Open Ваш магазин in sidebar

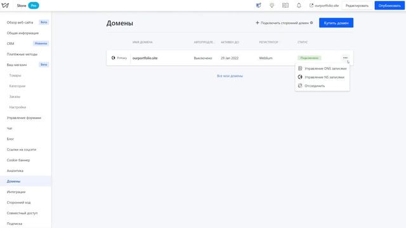point(16,65)
